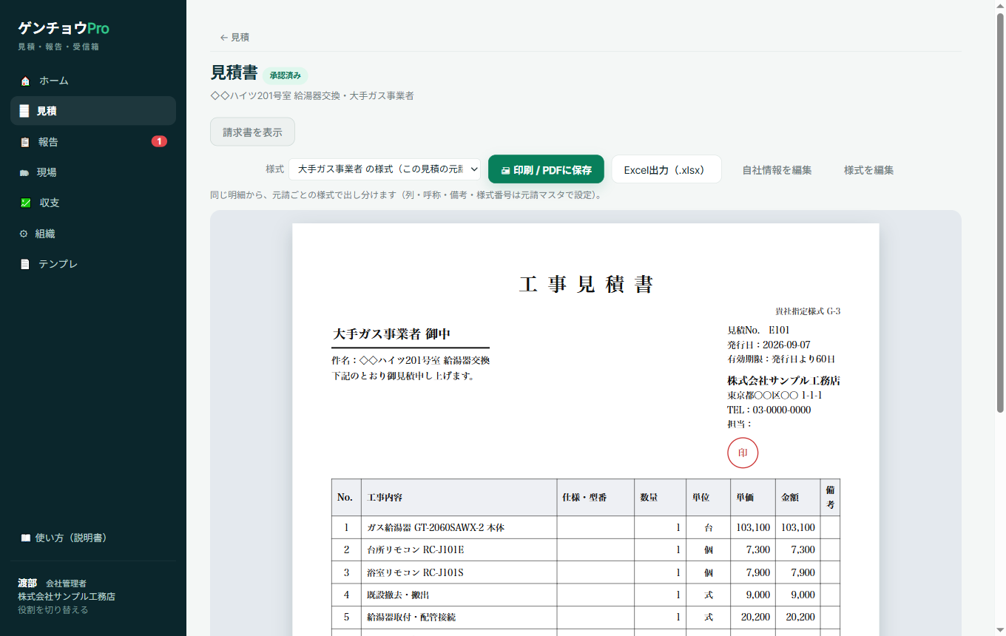Click row 台所リモコン RC-J101E

coord(586,549)
